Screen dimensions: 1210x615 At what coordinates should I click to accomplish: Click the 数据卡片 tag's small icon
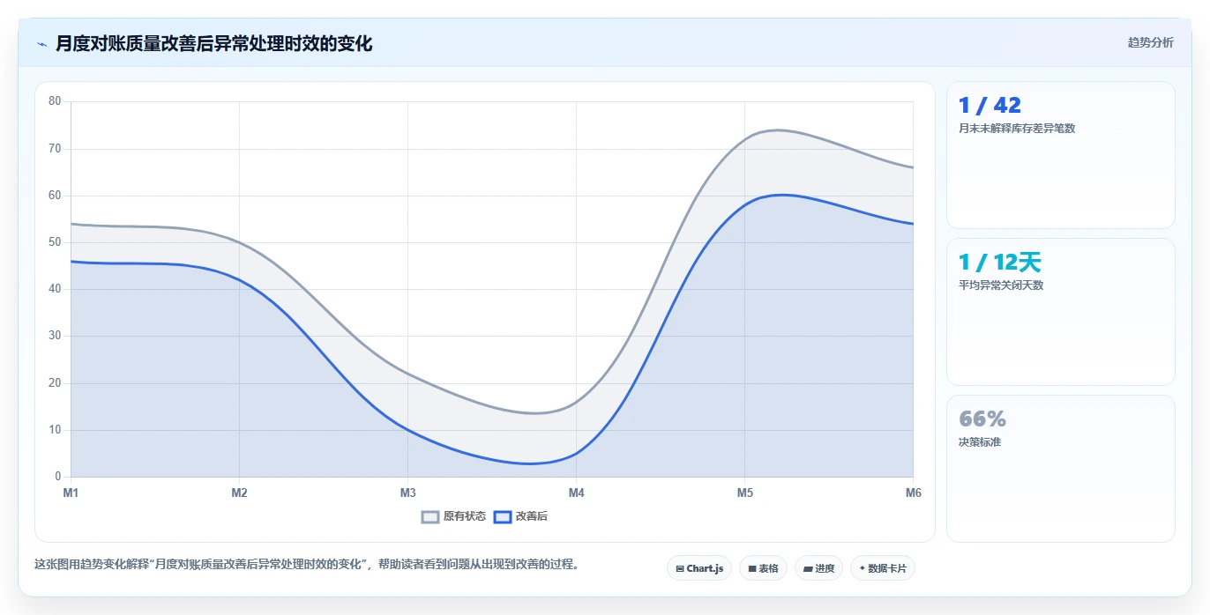pyautogui.click(x=863, y=568)
